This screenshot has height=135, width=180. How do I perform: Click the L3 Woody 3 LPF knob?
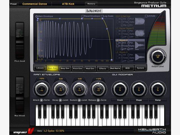[x=122, y=61]
